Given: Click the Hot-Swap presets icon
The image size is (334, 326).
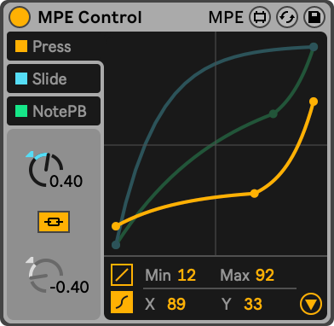Looking at the screenshot, I should pos(287,17).
